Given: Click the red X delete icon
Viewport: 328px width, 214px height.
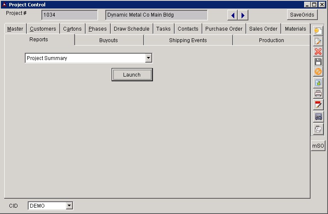Looking at the screenshot, I should pyautogui.click(x=318, y=51).
